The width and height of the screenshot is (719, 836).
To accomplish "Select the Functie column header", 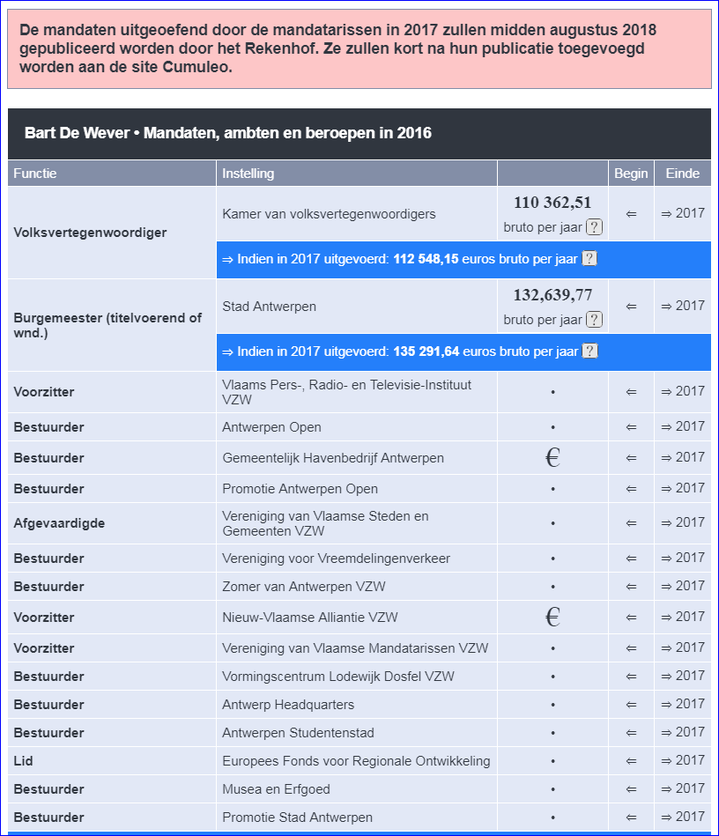I will [33, 174].
